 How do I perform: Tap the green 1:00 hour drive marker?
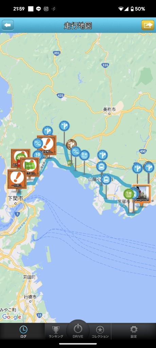coord(128,194)
